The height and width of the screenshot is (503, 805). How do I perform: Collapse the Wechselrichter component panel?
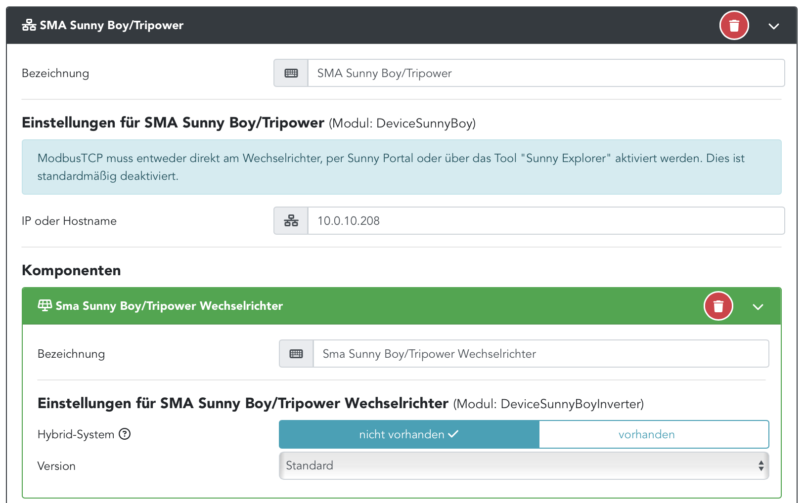tap(758, 307)
